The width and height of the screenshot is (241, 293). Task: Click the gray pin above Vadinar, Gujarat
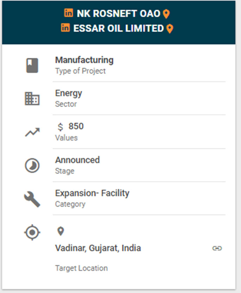click(61, 231)
